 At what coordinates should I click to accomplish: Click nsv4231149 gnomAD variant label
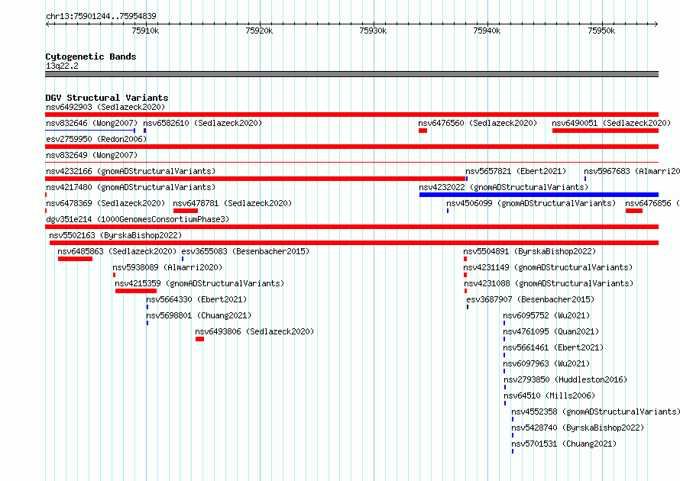point(548,267)
